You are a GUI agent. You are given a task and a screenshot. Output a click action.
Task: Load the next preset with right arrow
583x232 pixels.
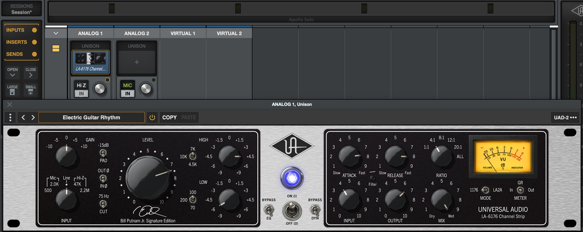tap(33, 117)
